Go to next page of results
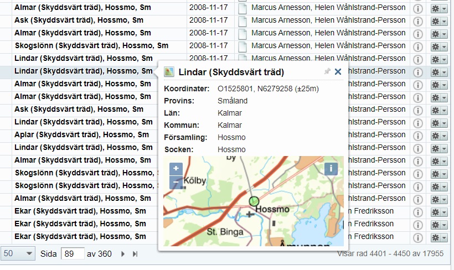 click(x=123, y=253)
